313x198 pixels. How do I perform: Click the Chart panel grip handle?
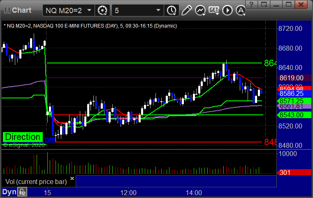click(7, 10)
